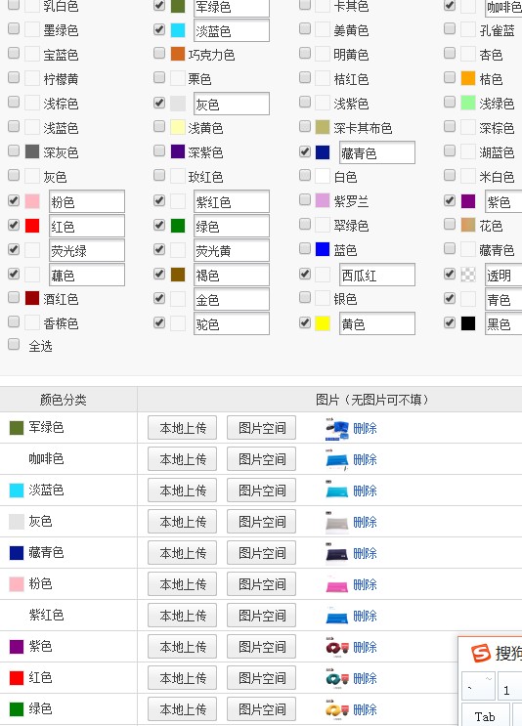Edit the 西瓜红 color name field
Viewport: 522px width, 726px height.
pyautogui.click(x=377, y=276)
